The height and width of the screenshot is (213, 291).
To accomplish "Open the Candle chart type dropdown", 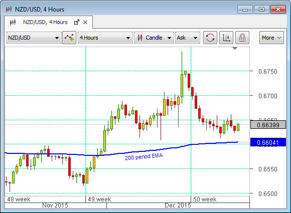I will coord(154,38).
